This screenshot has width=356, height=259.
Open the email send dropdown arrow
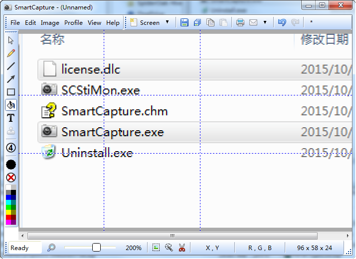point(265,22)
